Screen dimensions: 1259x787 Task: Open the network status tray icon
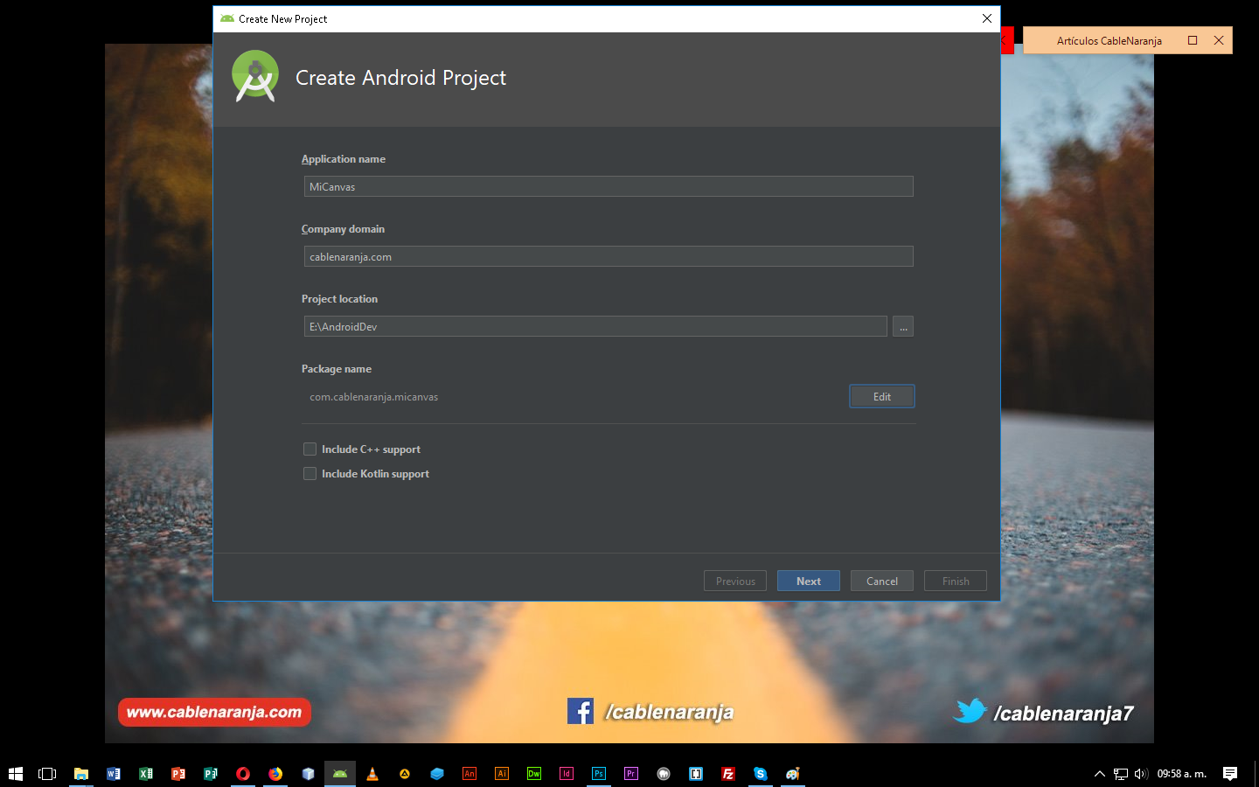point(1121,774)
